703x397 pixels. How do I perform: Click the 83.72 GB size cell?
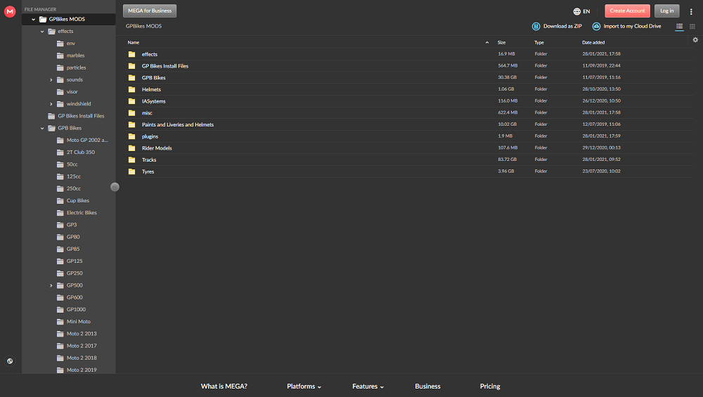tap(507, 160)
